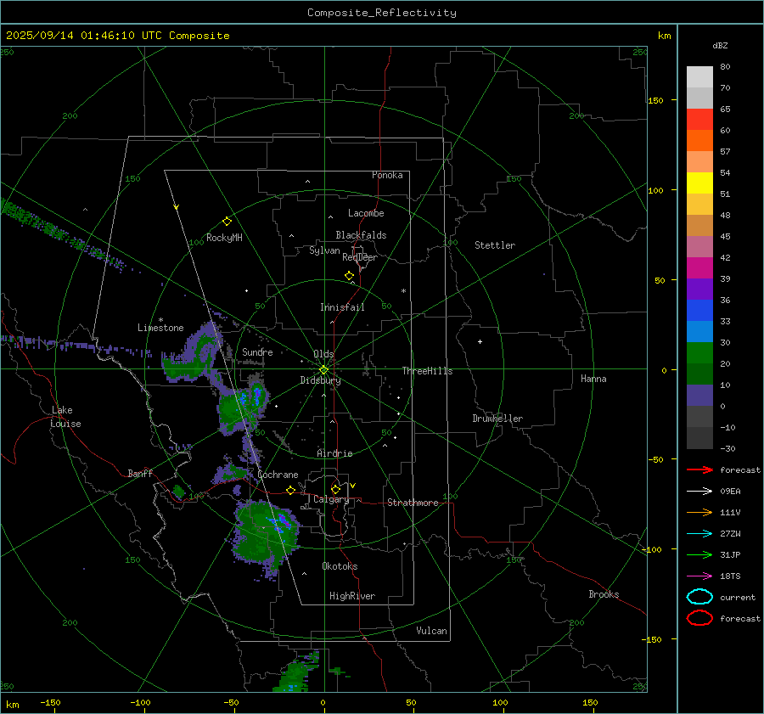
Task: Click the storm cell south of Sundre
Action: [244, 406]
